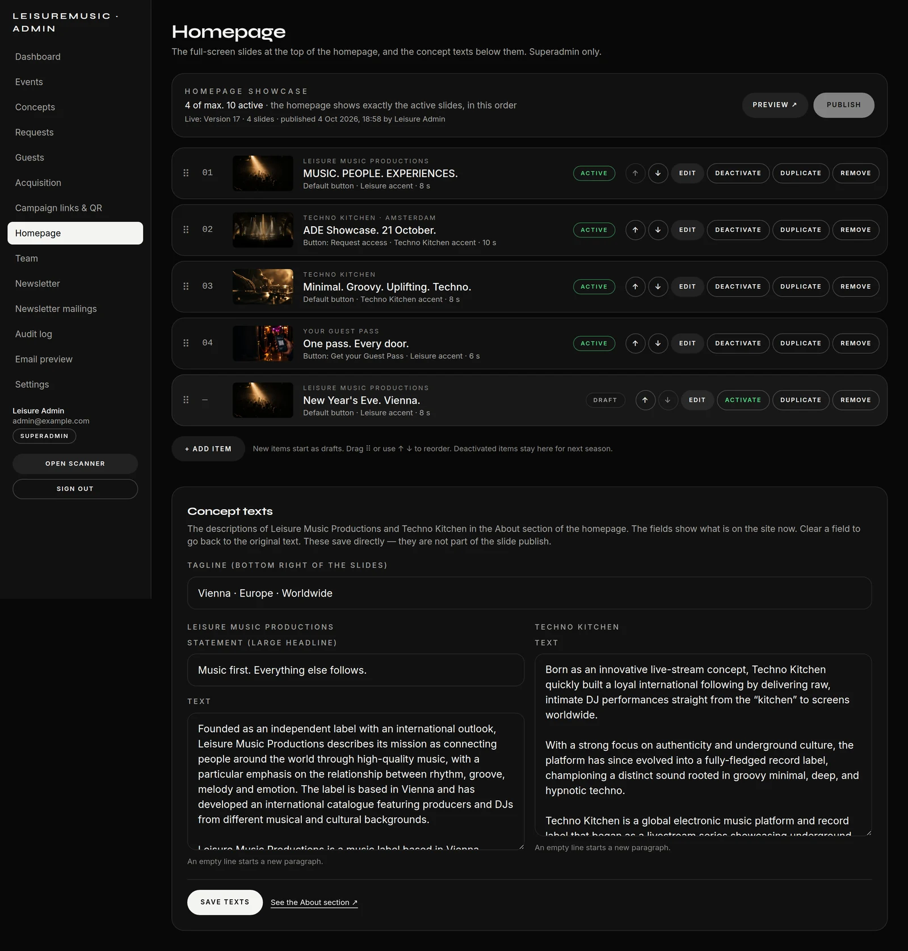The width and height of the screenshot is (908, 951).
Task: Click drag handle of New Year's Eve draft
Action: pos(186,400)
